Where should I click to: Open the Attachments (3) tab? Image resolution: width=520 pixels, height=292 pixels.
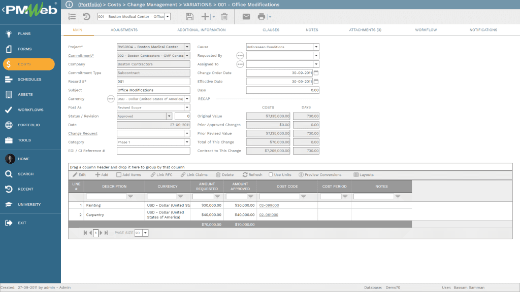[365, 30]
